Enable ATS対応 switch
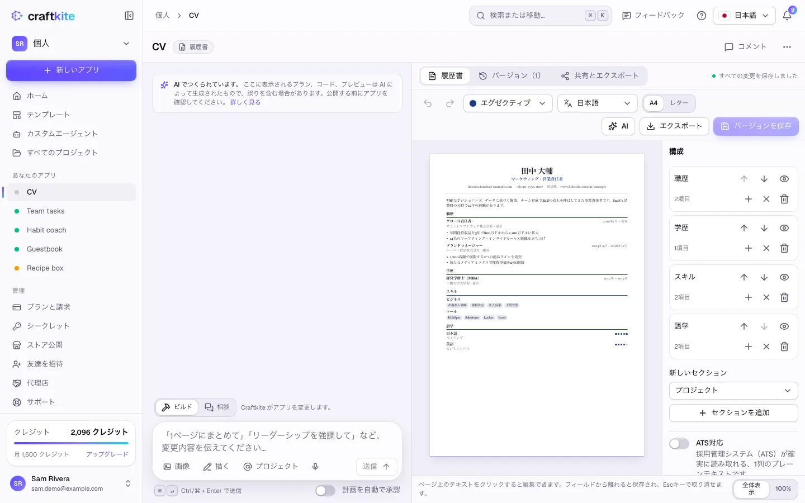This screenshot has width=805, height=503. 679,443
